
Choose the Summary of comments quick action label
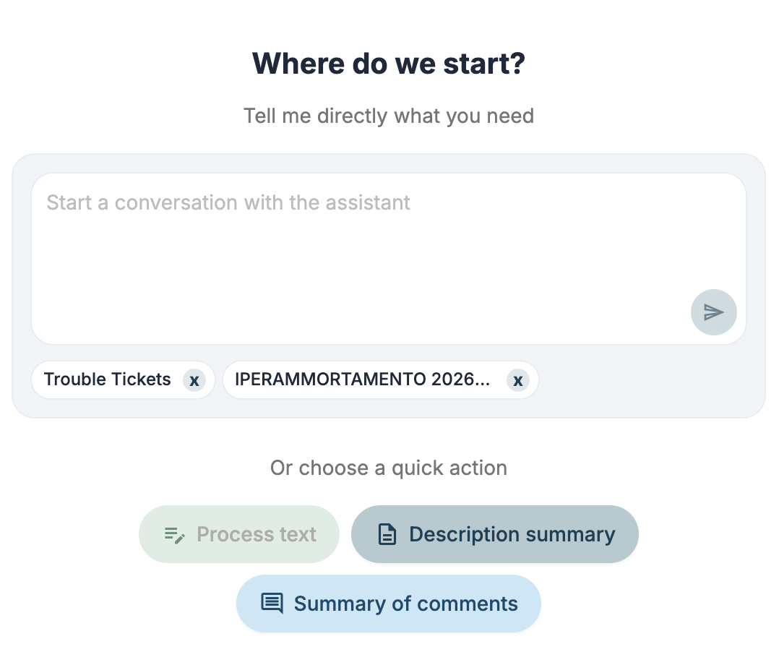[406, 604]
